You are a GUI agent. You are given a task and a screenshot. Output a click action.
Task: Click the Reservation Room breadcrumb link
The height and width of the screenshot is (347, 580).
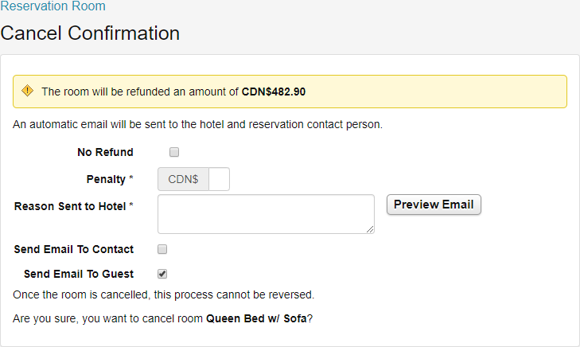click(53, 6)
